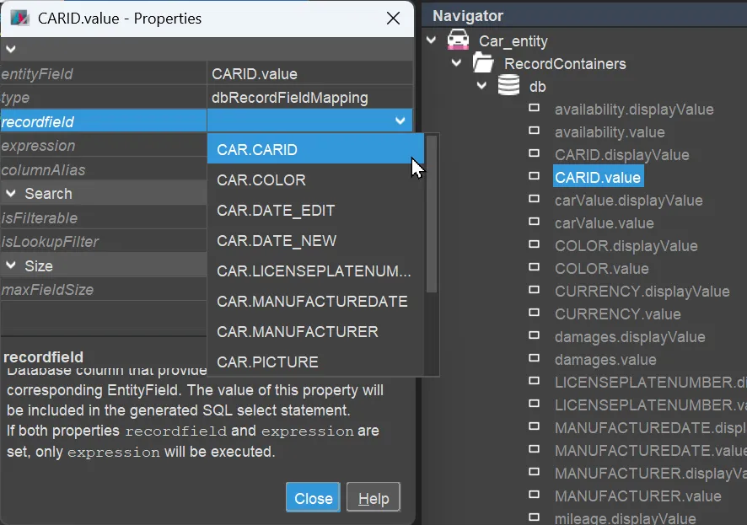Click icon beside availability.displayValue

pyautogui.click(x=534, y=108)
